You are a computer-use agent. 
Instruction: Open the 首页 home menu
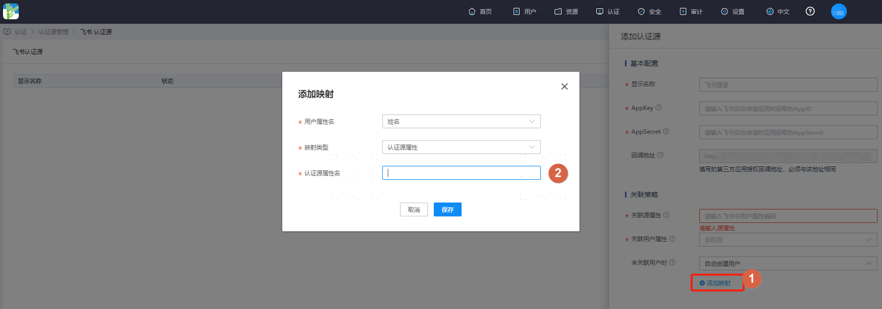(x=480, y=12)
